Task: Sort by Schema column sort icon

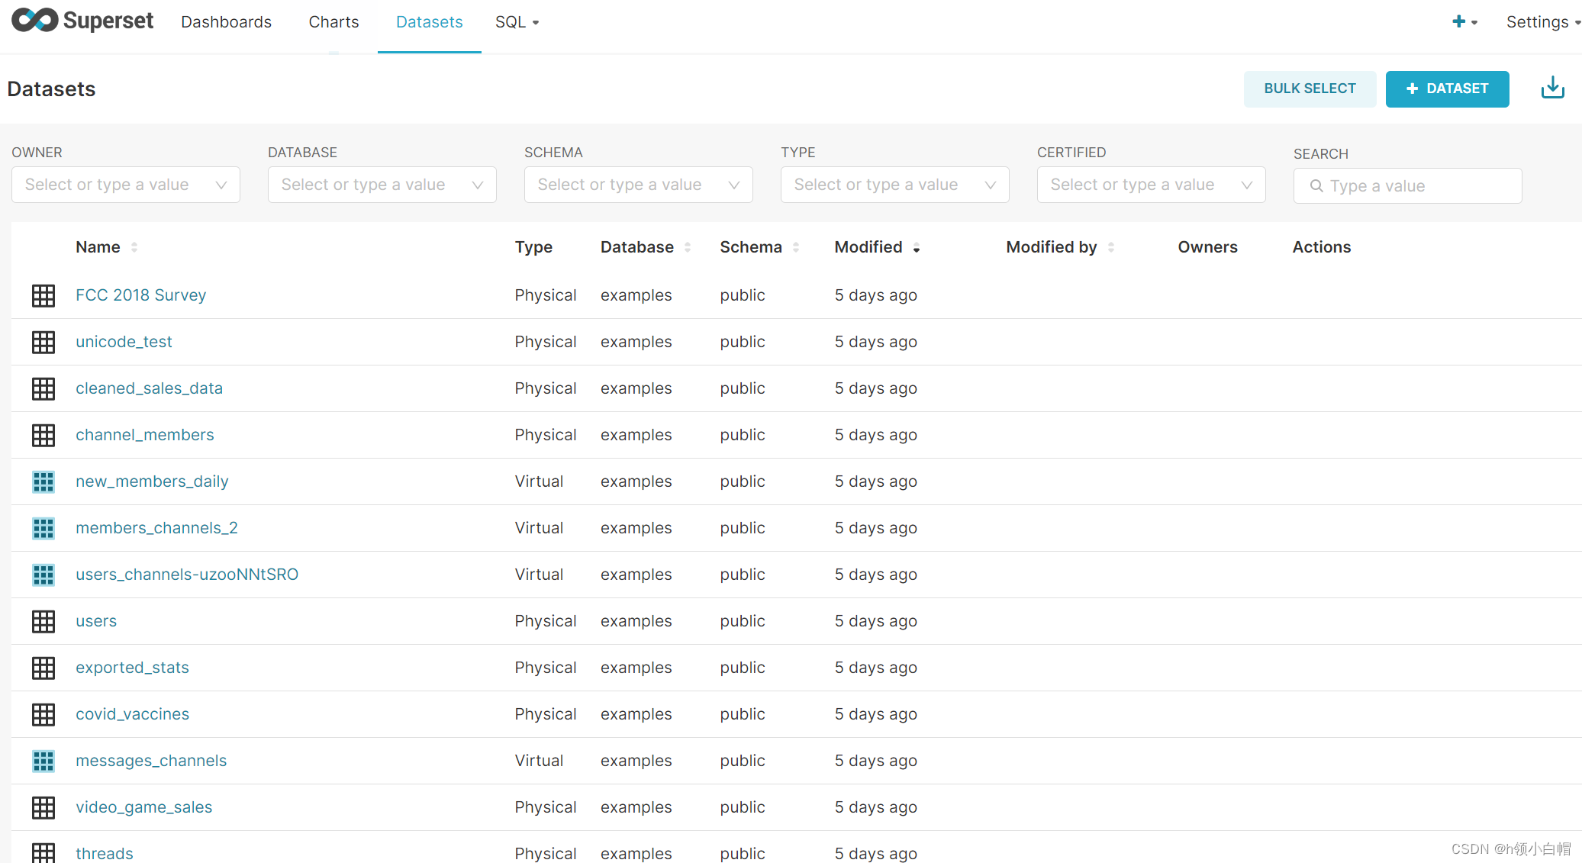Action: (x=796, y=247)
